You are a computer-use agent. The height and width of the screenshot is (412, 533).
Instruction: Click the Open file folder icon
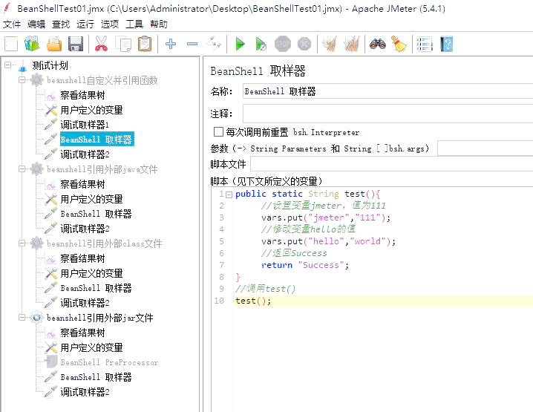[54, 45]
